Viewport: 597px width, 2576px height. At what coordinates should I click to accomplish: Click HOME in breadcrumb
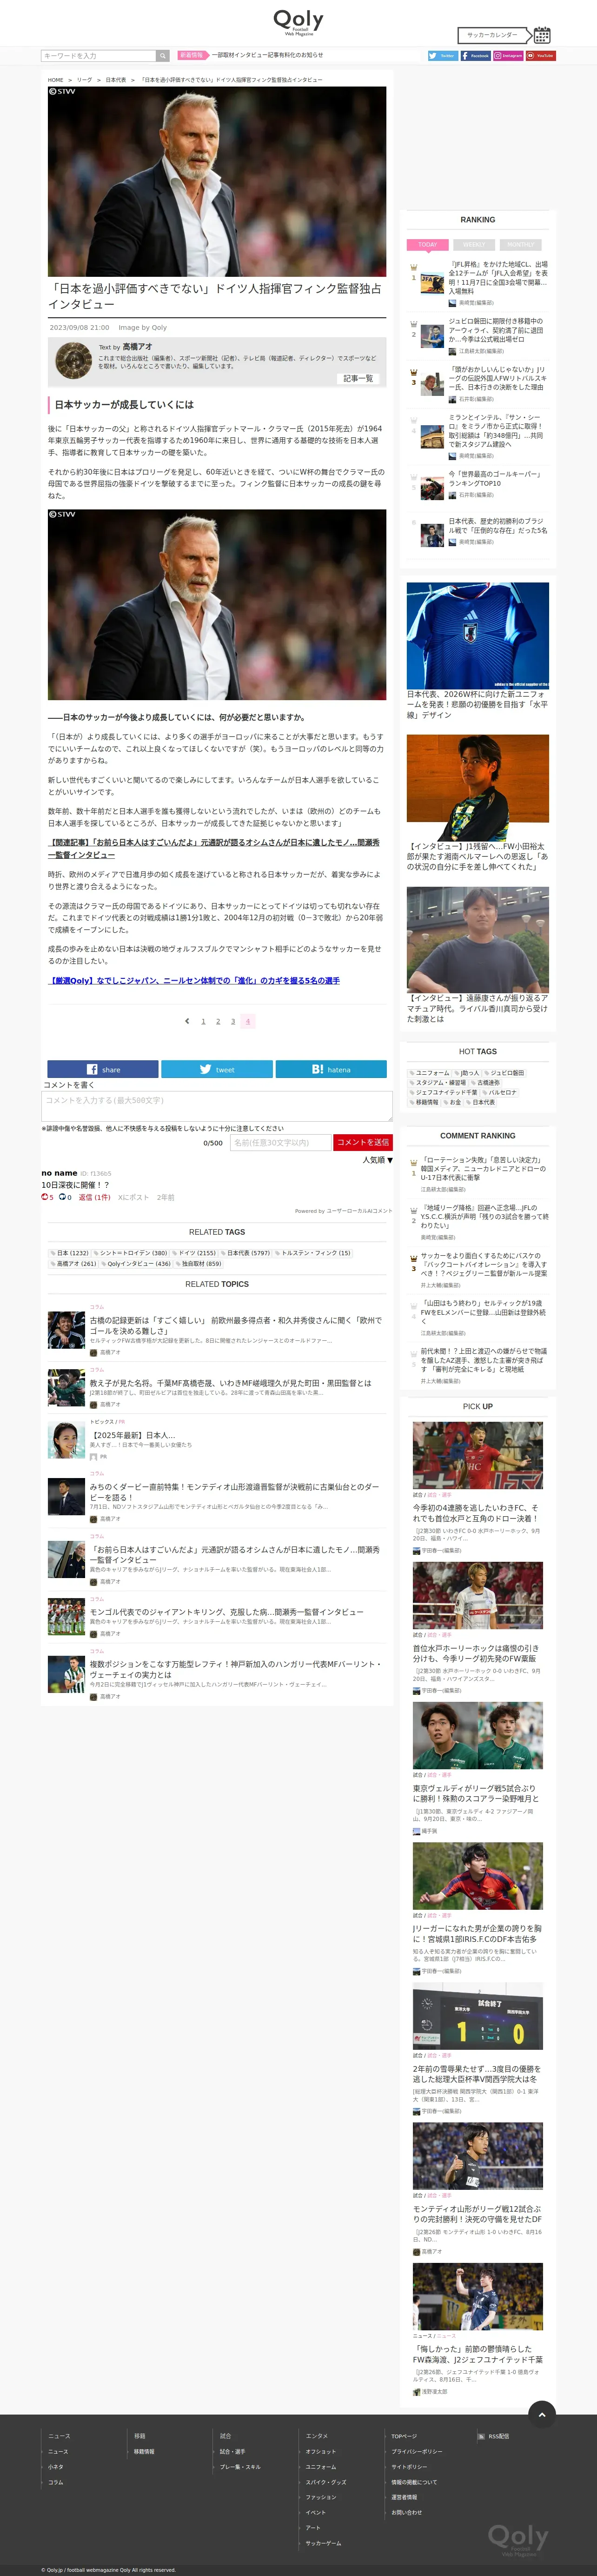(x=55, y=80)
